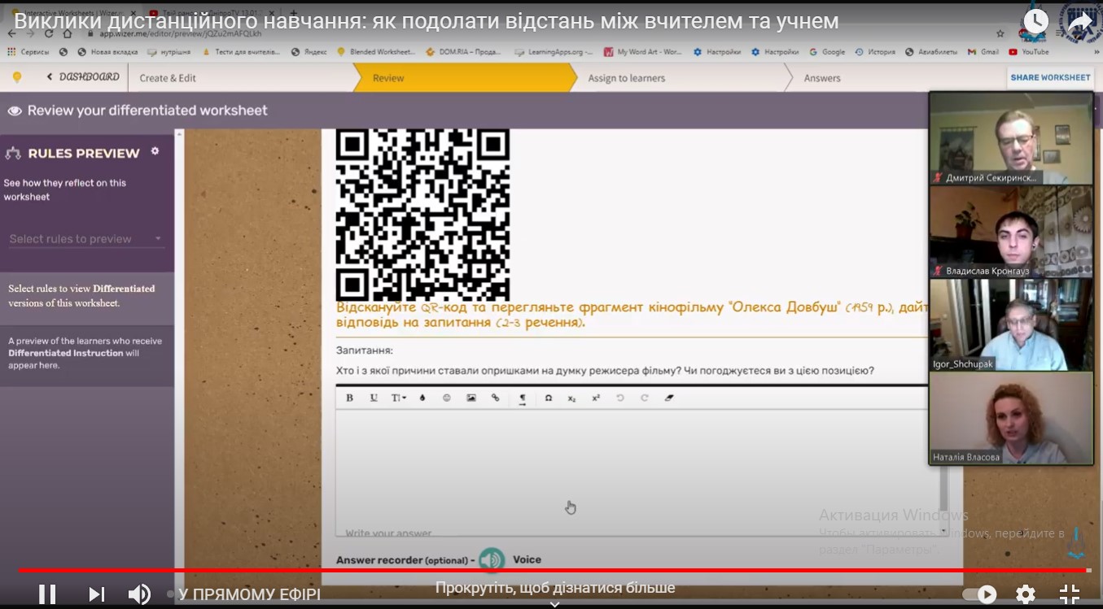Go to Assign to learners step

click(x=627, y=78)
